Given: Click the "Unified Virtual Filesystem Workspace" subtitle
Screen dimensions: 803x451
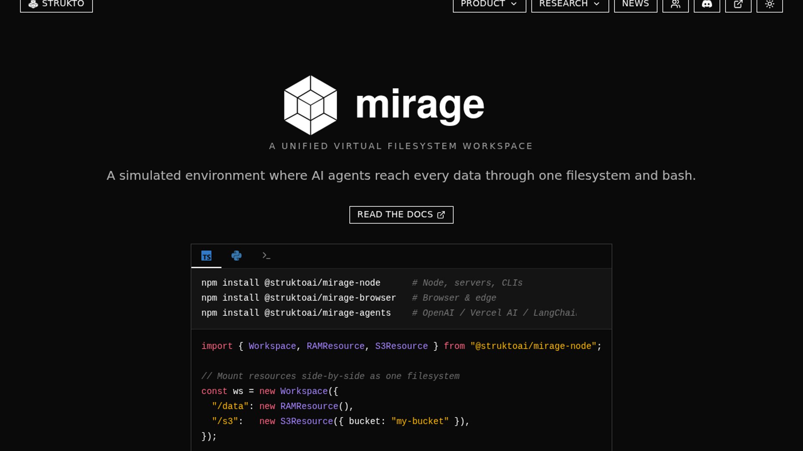Looking at the screenshot, I should [401, 146].
